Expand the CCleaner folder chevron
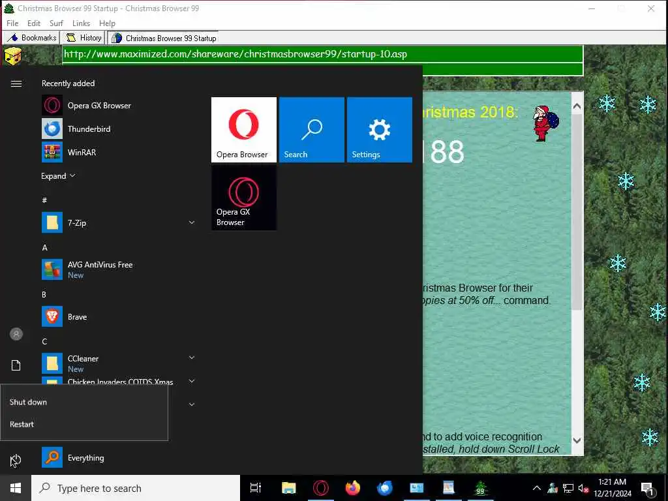The width and height of the screenshot is (668, 501). (x=192, y=357)
